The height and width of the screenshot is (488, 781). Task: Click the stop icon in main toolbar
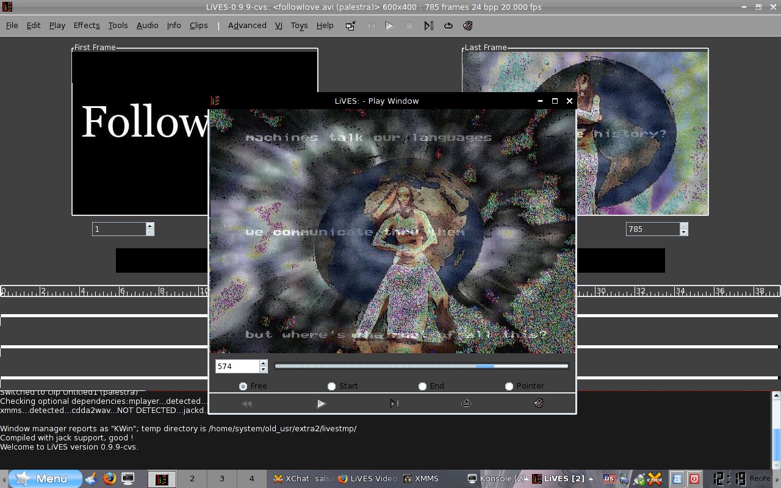point(409,26)
